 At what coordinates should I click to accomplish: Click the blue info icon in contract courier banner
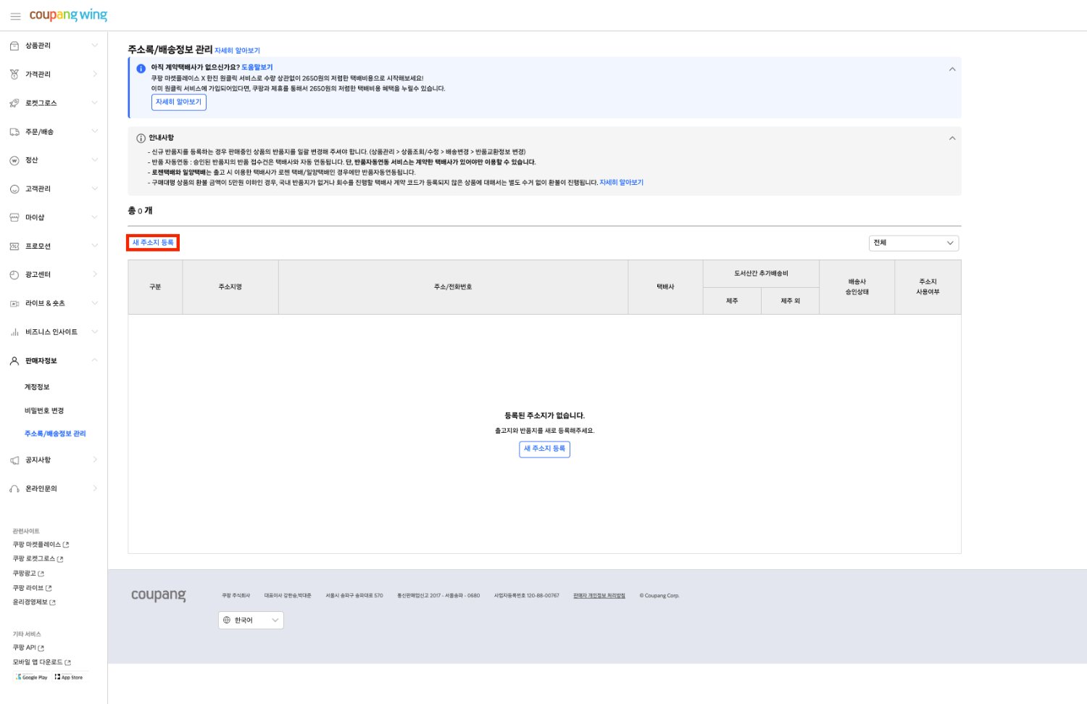[141, 68]
